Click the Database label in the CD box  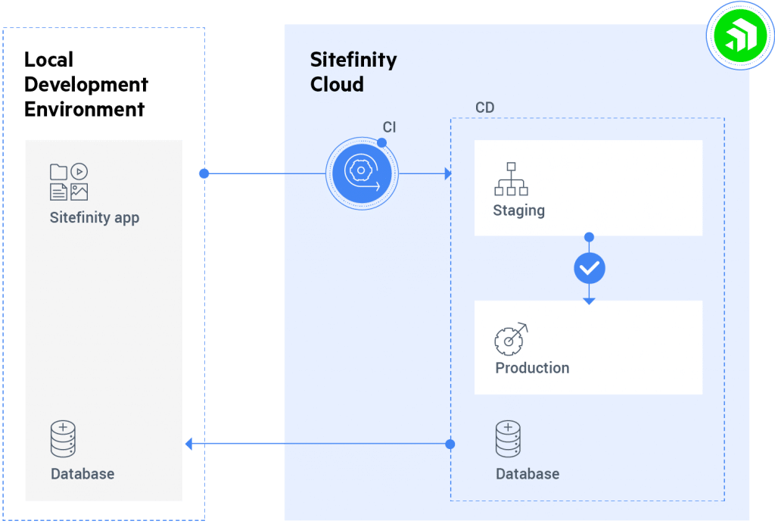(x=528, y=473)
